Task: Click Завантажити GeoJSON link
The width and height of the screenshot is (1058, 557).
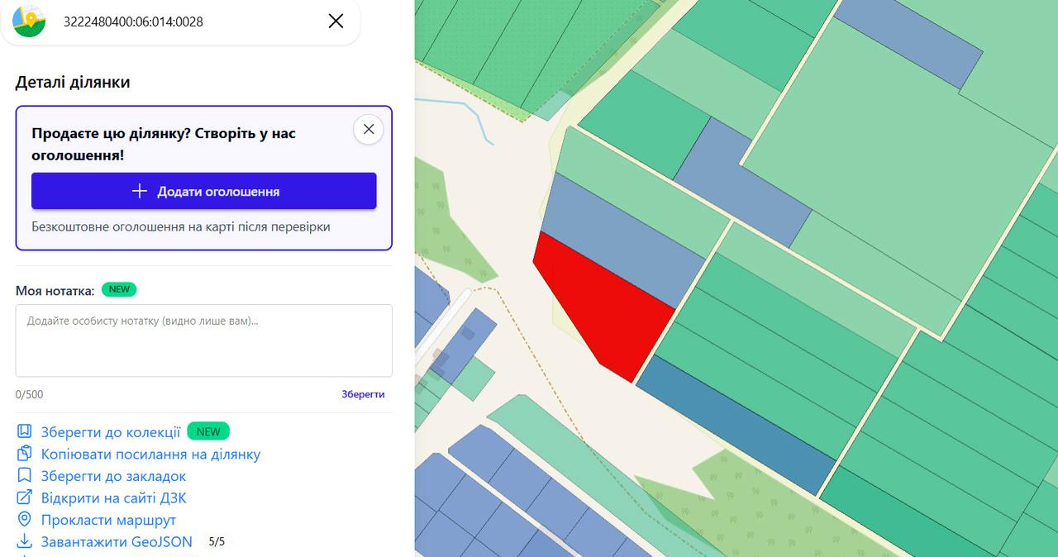Action: 117,542
